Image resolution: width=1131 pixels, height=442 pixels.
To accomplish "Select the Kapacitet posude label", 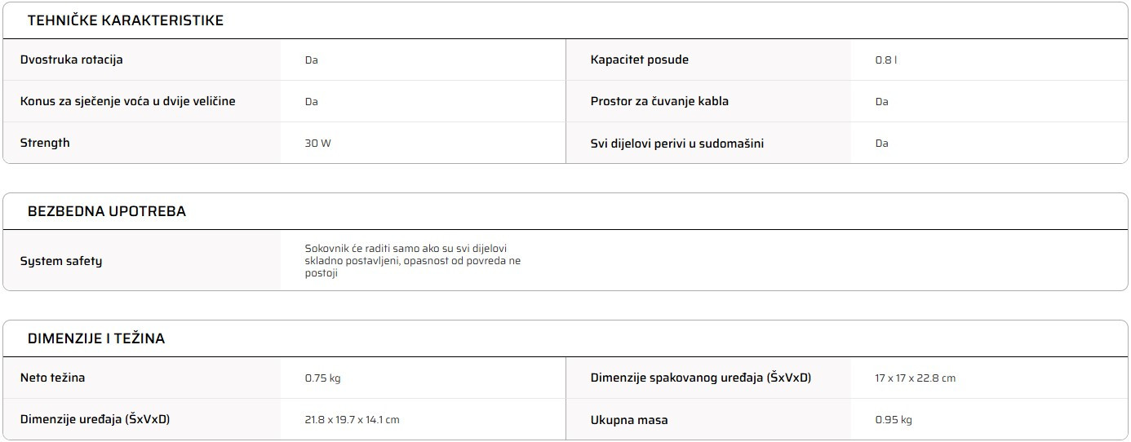I will 640,60.
